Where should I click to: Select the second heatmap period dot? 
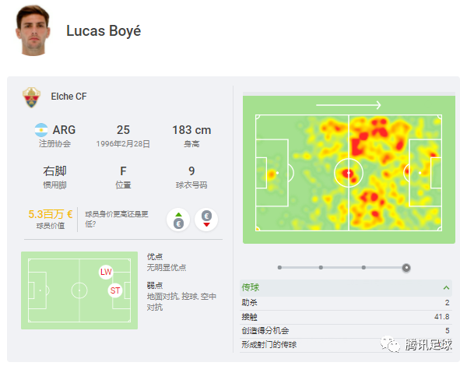[321, 268]
